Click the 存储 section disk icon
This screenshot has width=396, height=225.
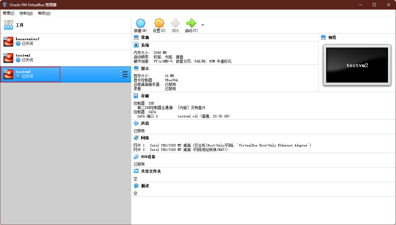point(136,96)
